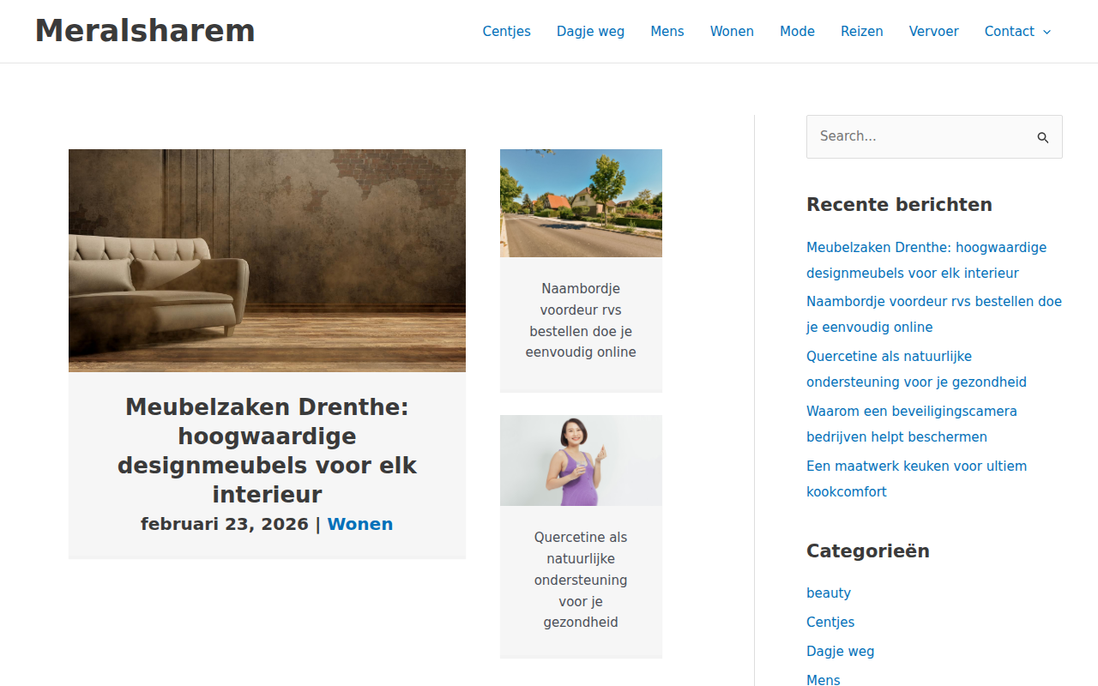The image size is (1098, 686).
Task: Click the februari 23, 2026 date text
Action: pyautogui.click(x=225, y=524)
